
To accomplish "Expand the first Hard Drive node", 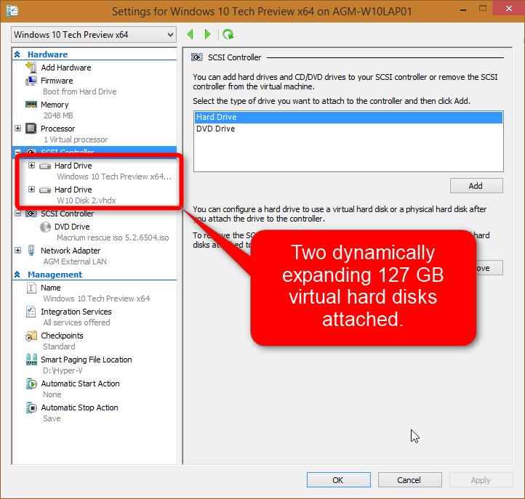I will 32,165.
